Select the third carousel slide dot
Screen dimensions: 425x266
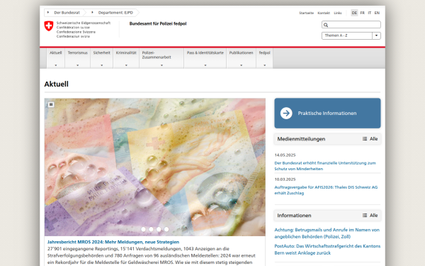159,229
